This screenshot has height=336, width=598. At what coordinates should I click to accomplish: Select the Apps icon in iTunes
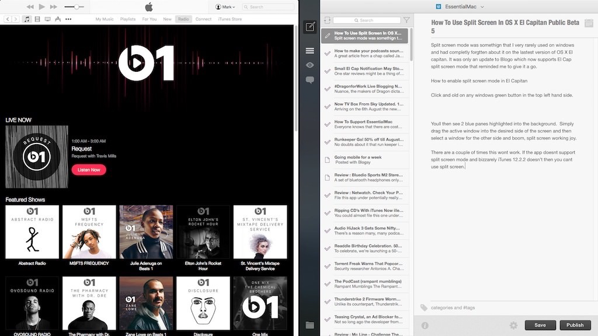(58, 19)
